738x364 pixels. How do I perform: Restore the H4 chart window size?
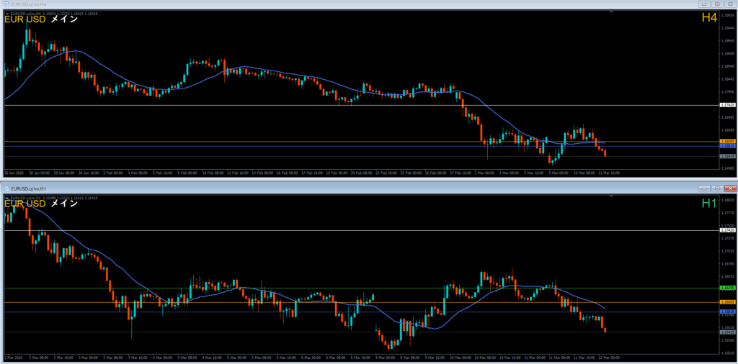(x=717, y=4)
